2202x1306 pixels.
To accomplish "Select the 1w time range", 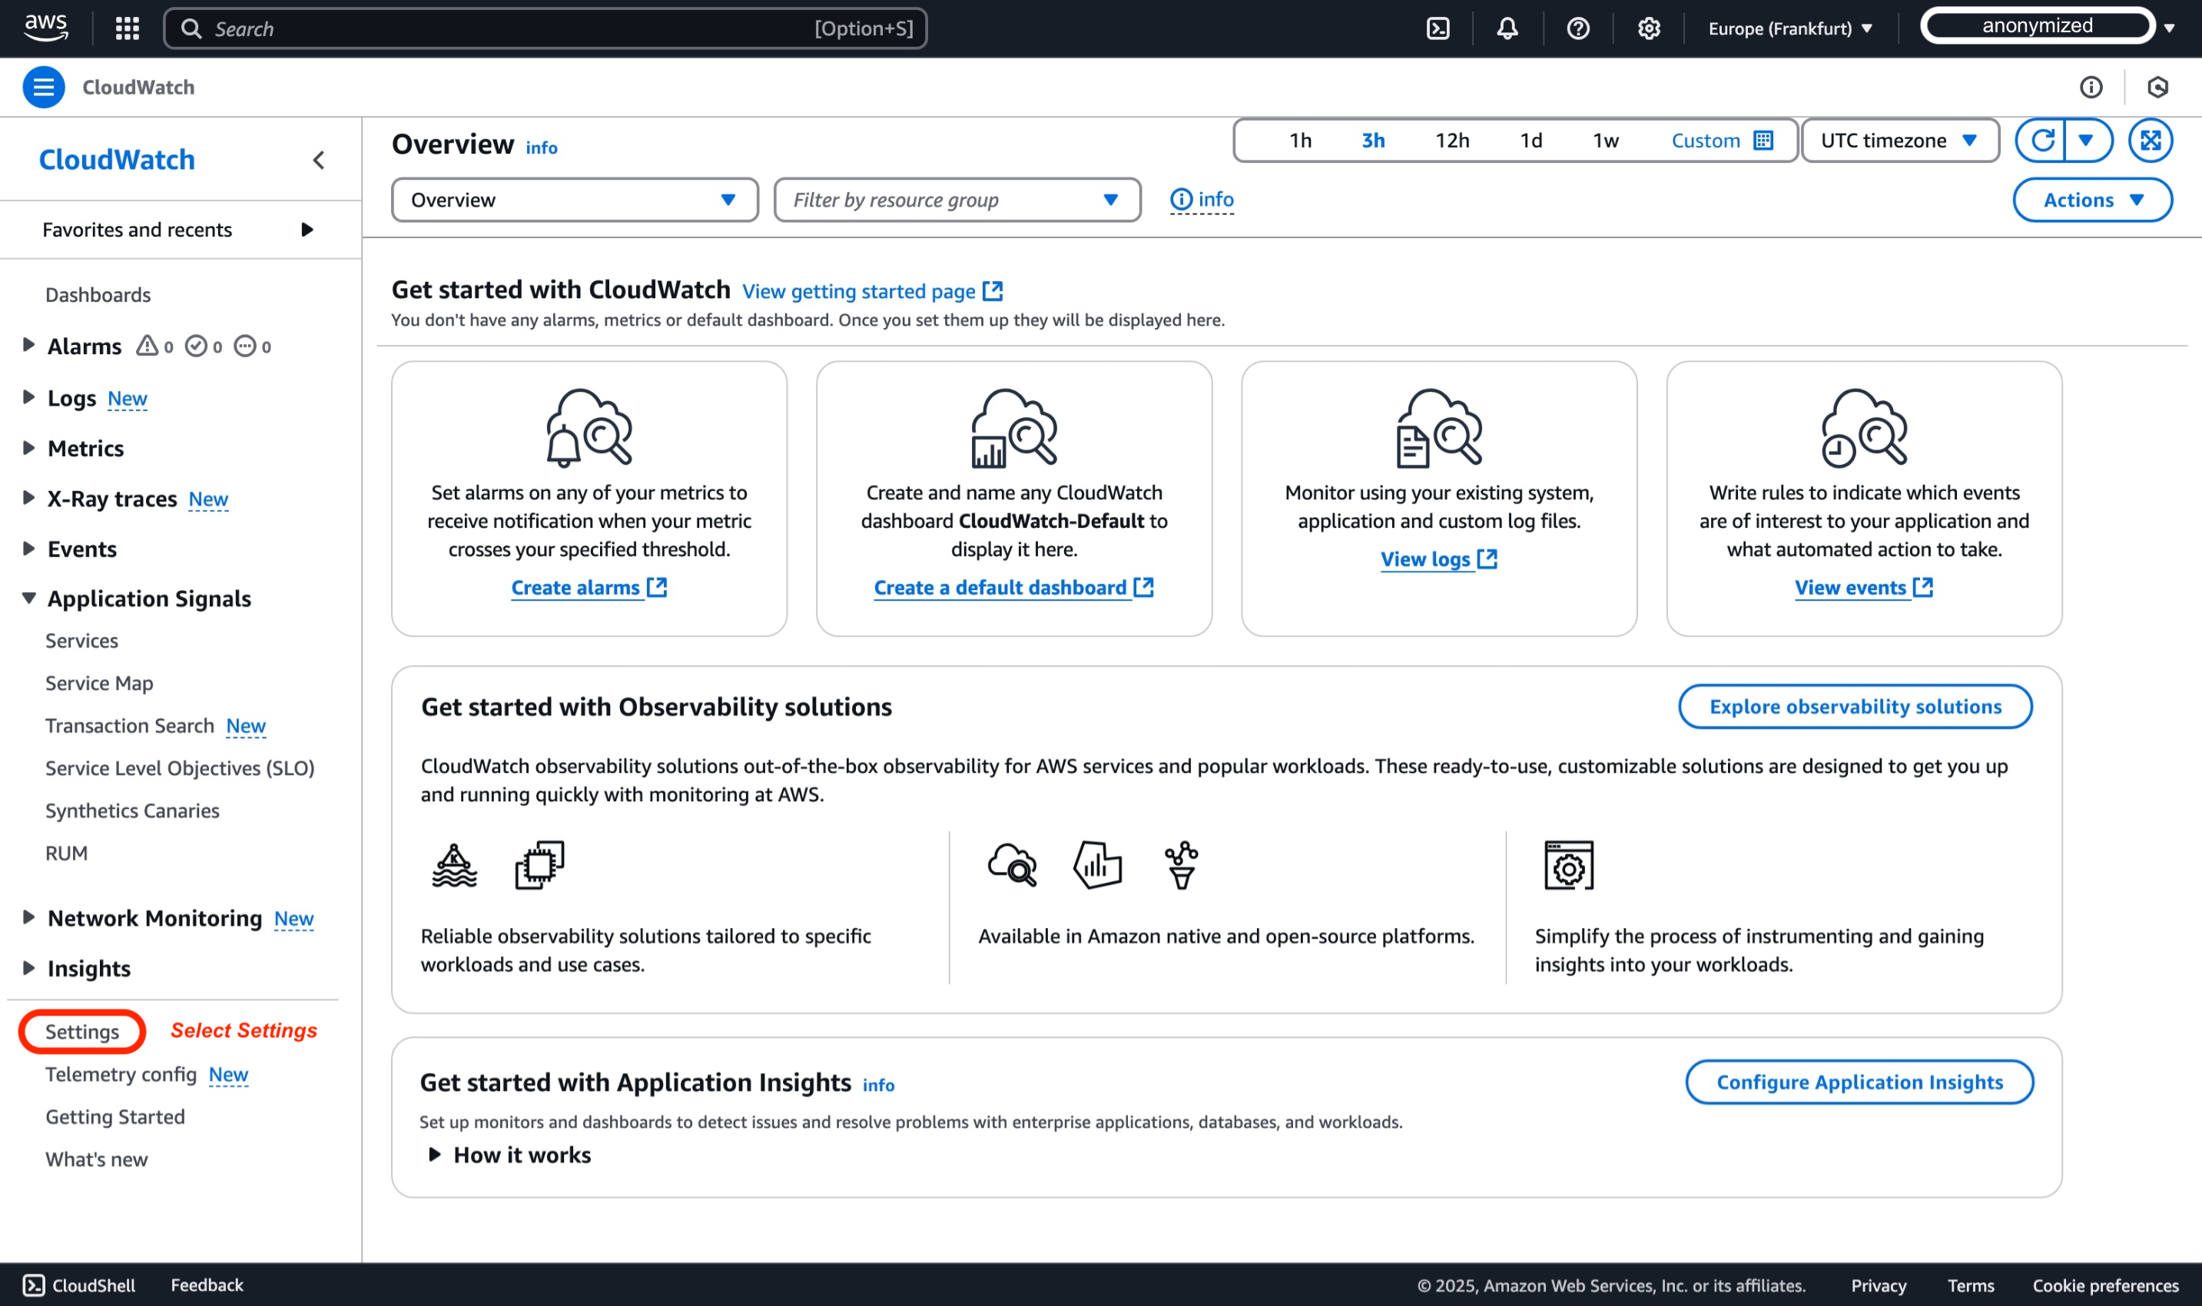I will (1605, 140).
